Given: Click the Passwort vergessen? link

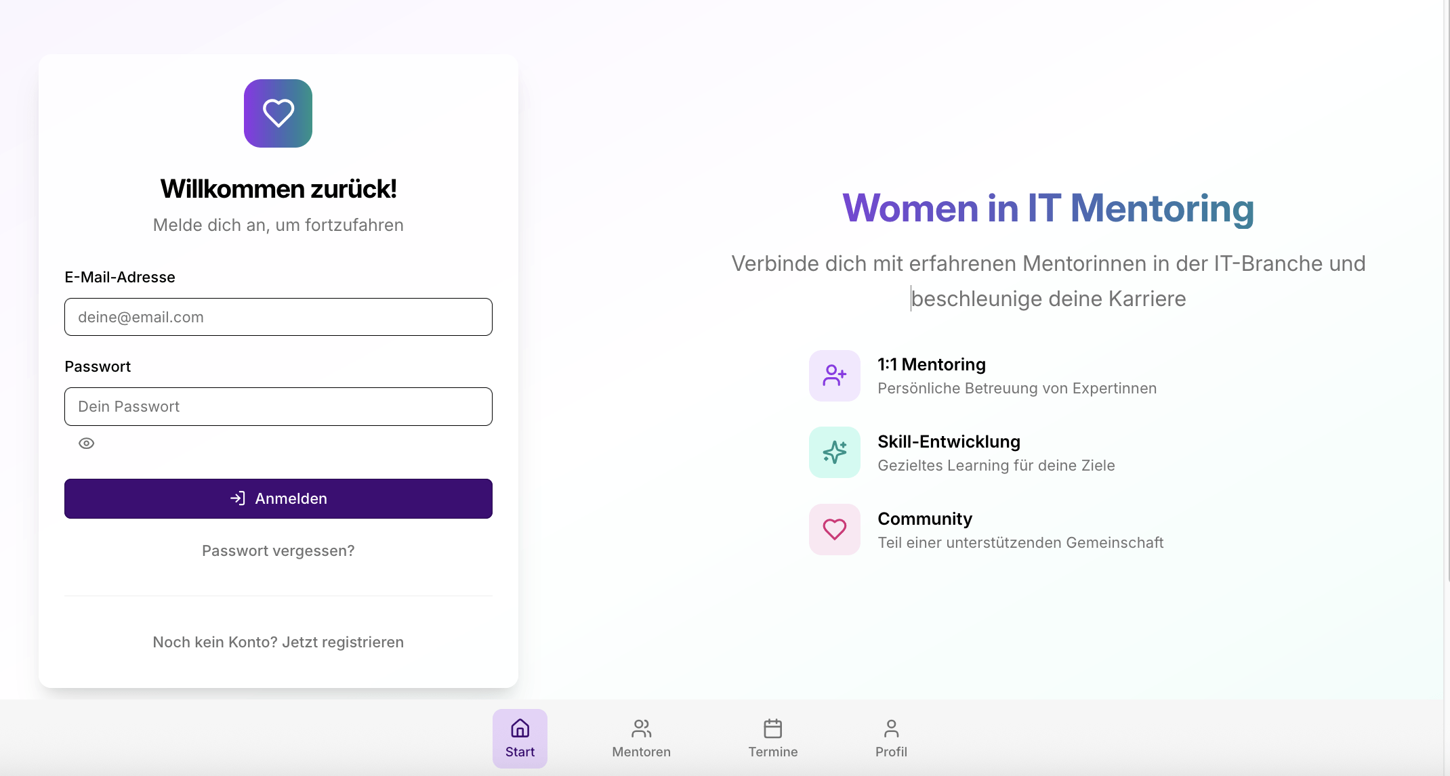Looking at the screenshot, I should [x=278, y=551].
